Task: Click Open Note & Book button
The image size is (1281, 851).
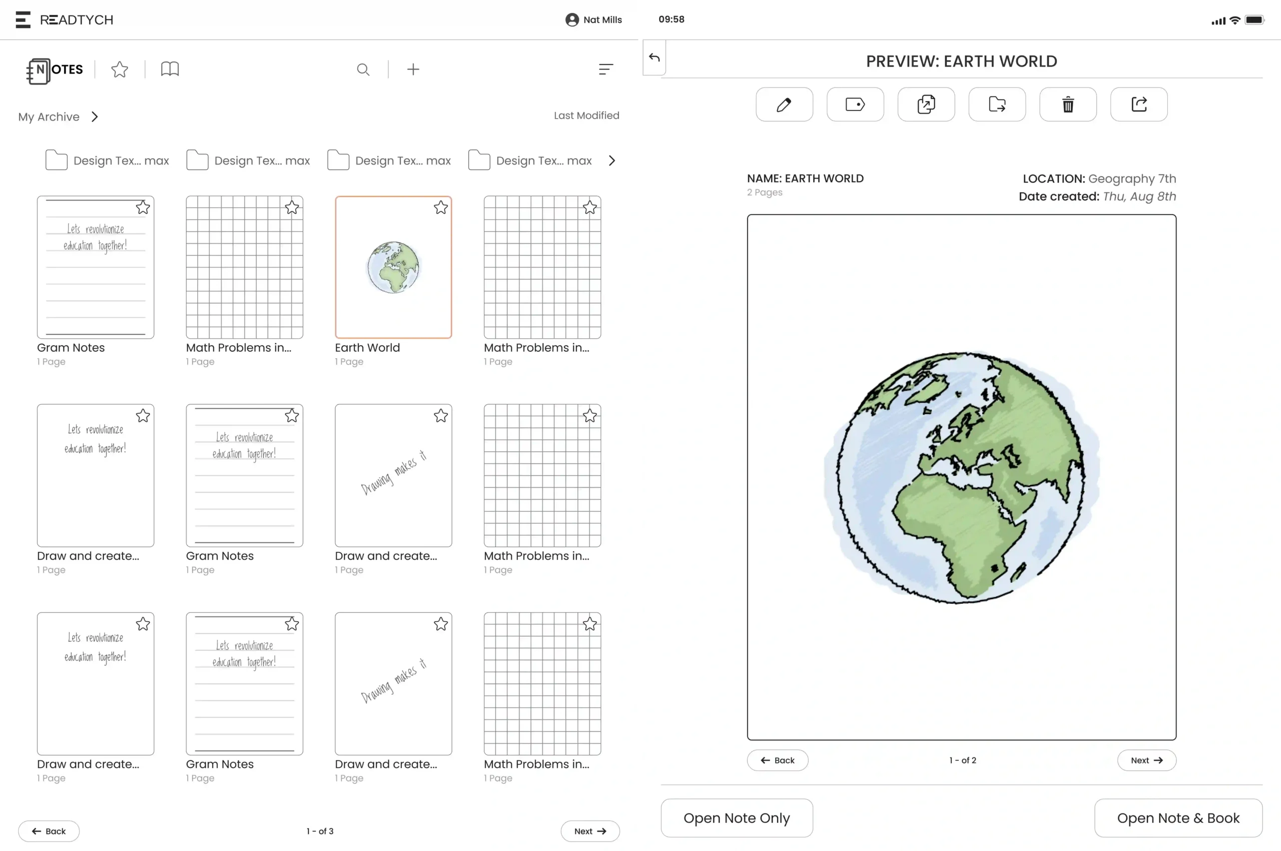Action: [x=1178, y=818]
